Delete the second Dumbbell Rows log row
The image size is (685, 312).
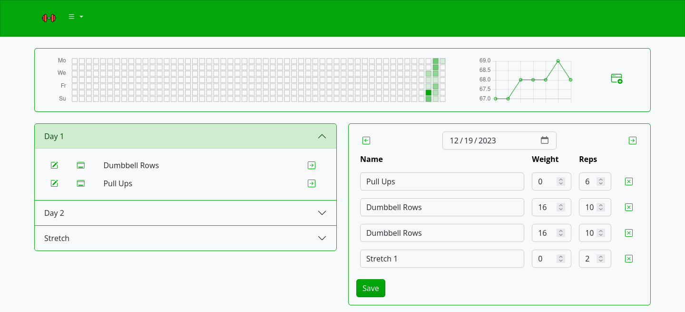click(628, 233)
